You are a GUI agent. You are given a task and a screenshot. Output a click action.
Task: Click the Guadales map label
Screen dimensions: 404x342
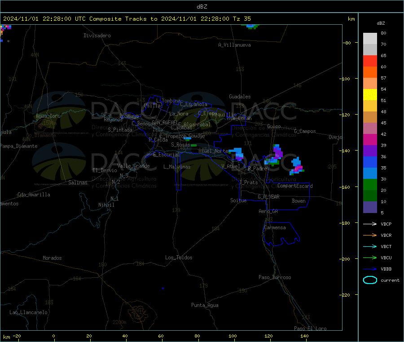click(x=240, y=97)
